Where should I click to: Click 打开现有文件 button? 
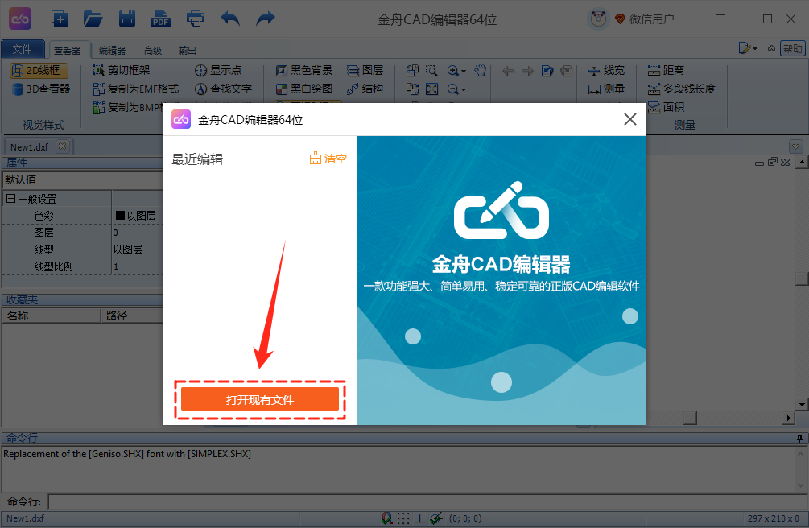pos(260,399)
